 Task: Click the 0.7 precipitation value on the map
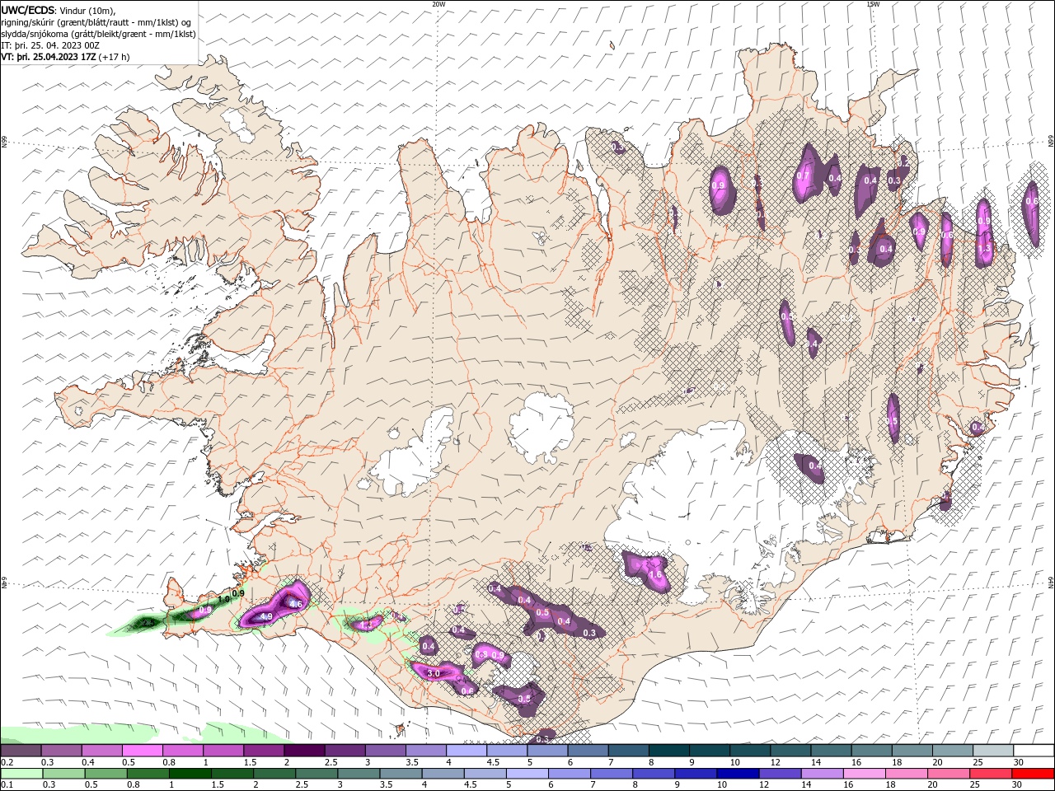pos(802,176)
